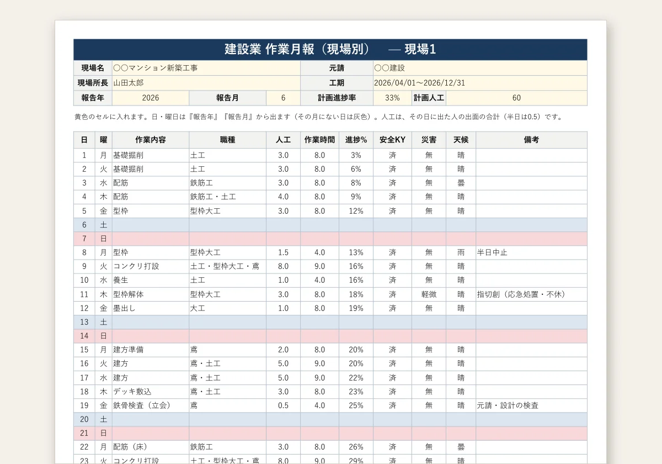Click the 型枠解体 work content cell
662x464 pixels.
[151, 294]
